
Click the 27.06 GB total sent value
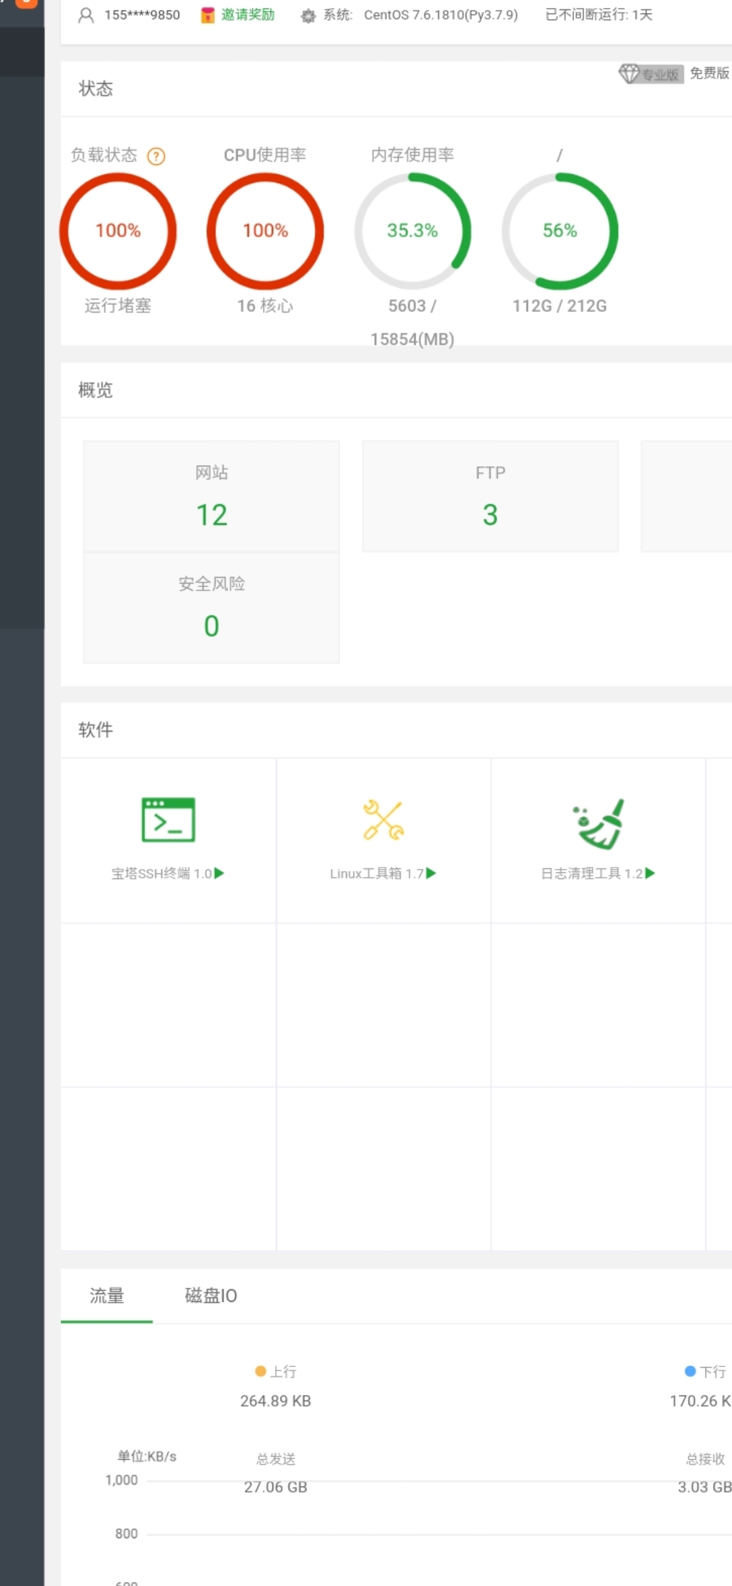pos(276,1487)
